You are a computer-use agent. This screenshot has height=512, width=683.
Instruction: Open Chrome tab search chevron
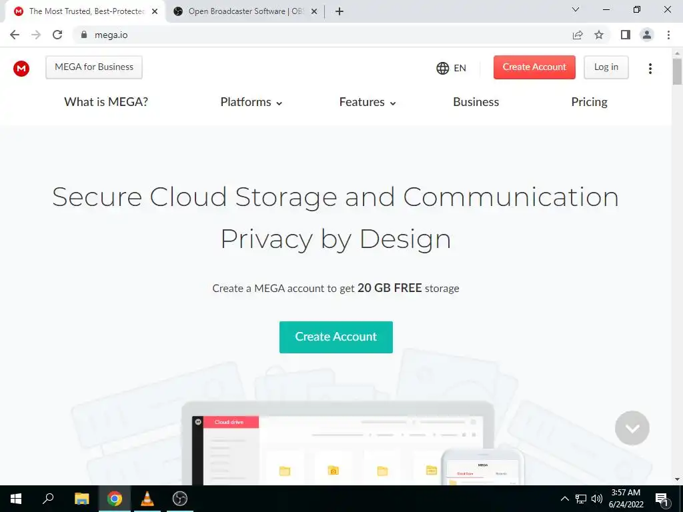point(576,9)
